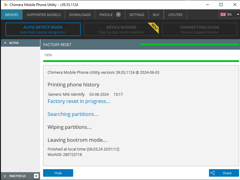Click the Profile notification badge
The image size is (240, 180).
[118, 14]
